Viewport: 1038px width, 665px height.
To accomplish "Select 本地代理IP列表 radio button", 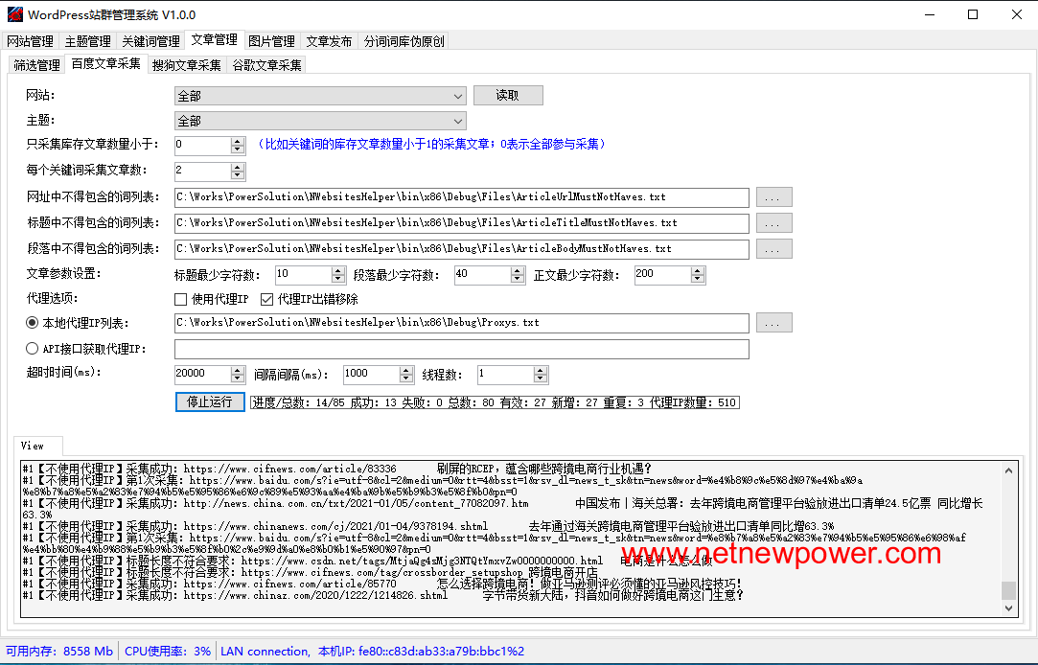I will click(x=32, y=323).
